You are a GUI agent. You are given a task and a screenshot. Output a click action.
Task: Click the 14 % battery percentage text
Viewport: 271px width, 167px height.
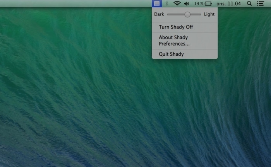[x=199, y=3]
